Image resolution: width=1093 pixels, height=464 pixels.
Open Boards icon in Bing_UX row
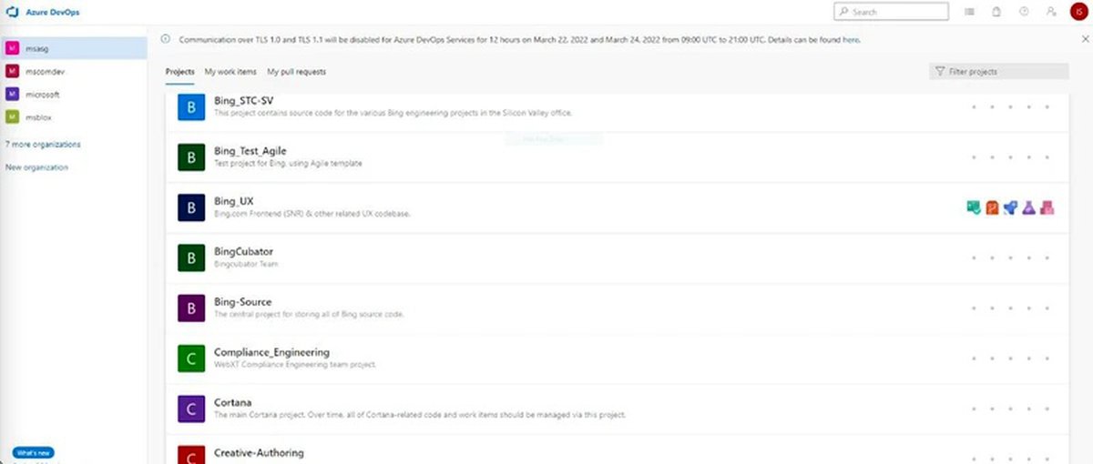click(973, 208)
